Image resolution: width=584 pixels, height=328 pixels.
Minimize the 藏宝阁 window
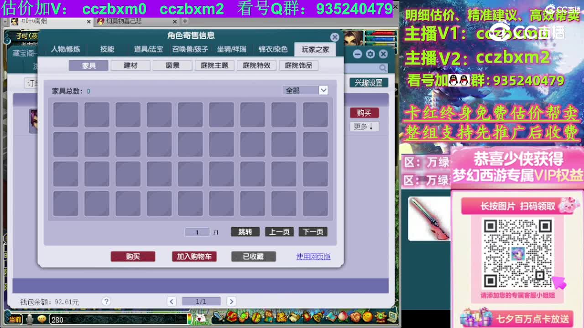click(358, 54)
